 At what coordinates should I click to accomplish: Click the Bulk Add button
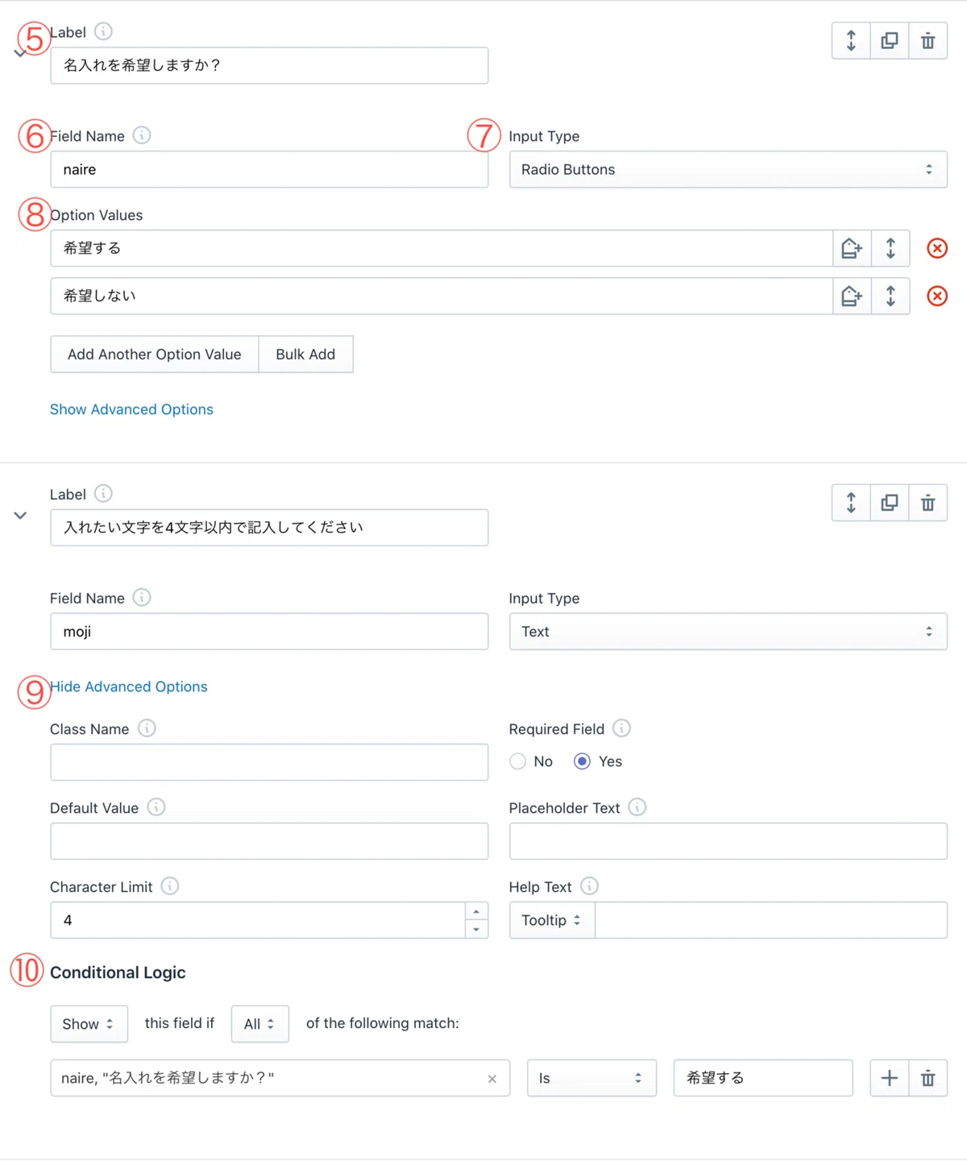coord(305,355)
